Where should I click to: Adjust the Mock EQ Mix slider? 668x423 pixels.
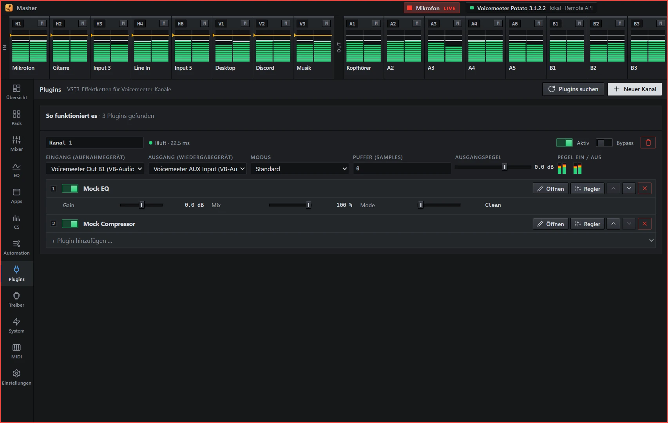290,205
